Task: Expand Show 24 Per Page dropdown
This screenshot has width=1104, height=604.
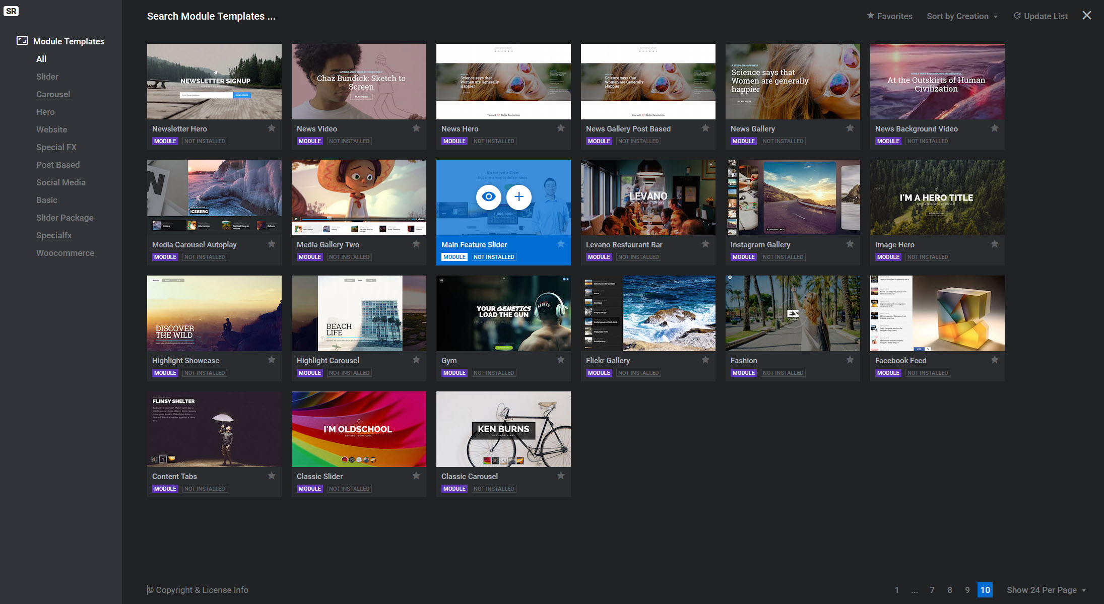Action: coord(1046,590)
